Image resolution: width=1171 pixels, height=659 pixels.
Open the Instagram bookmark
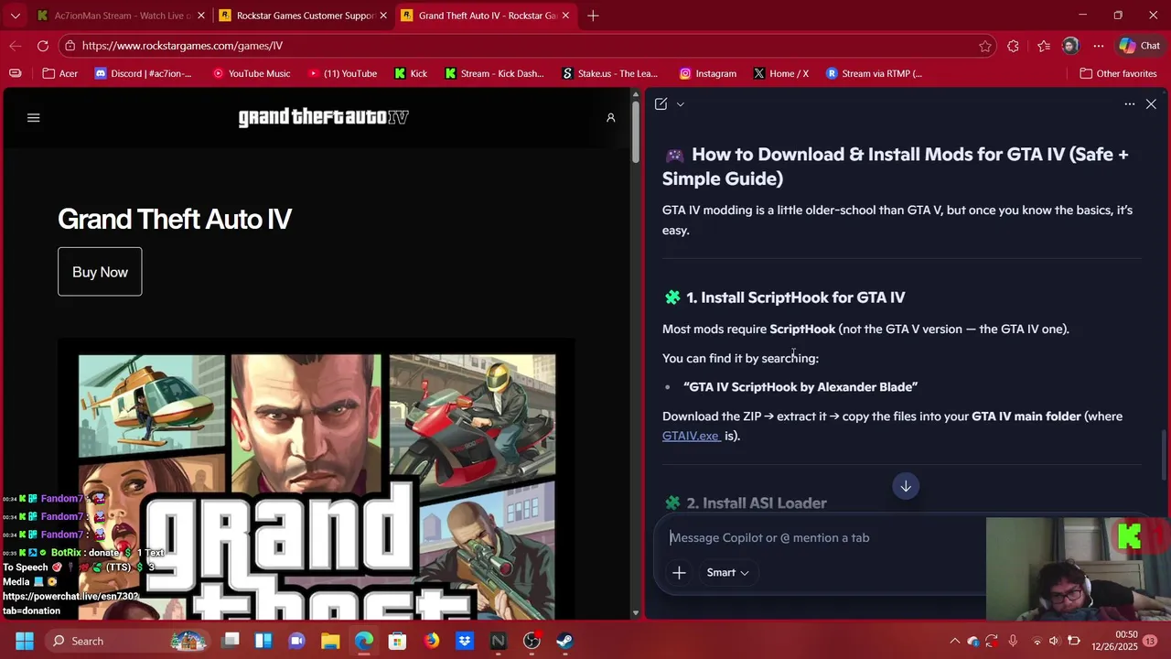[x=708, y=73]
